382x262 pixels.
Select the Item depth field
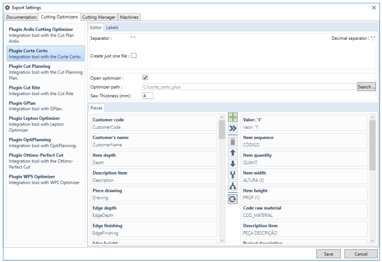(154, 159)
